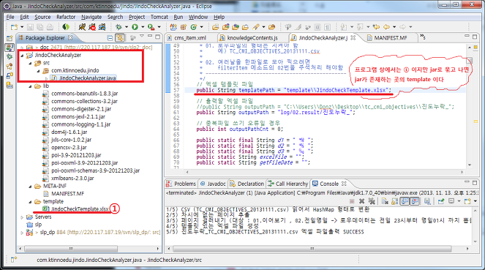Click Remove Launch in Console toolbar

[361, 201]
